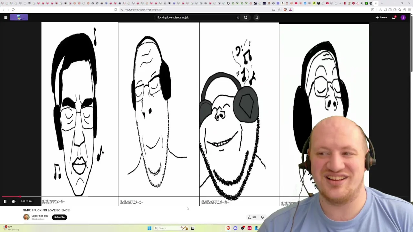The height and width of the screenshot is (232, 413).
Task: Click the YouTube search query field
Action: tap(196, 17)
